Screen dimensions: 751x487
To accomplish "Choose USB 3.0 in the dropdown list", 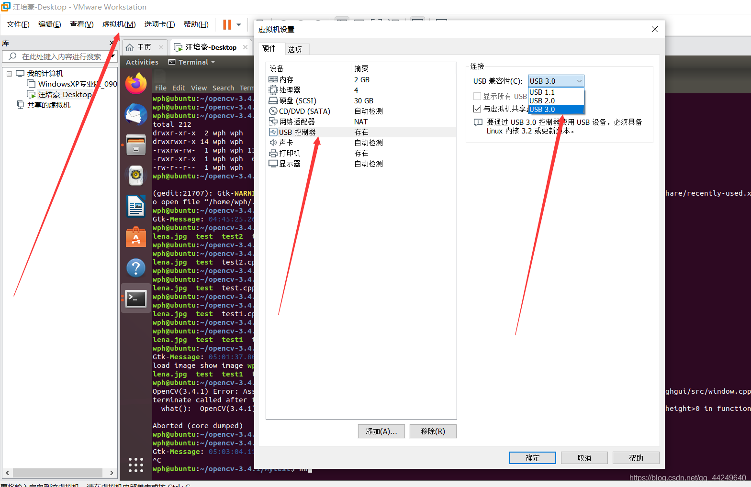I will [x=556, y=109].
